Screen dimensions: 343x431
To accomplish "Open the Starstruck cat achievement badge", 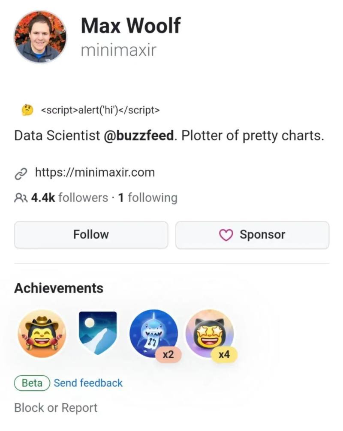I will [209, 332].
